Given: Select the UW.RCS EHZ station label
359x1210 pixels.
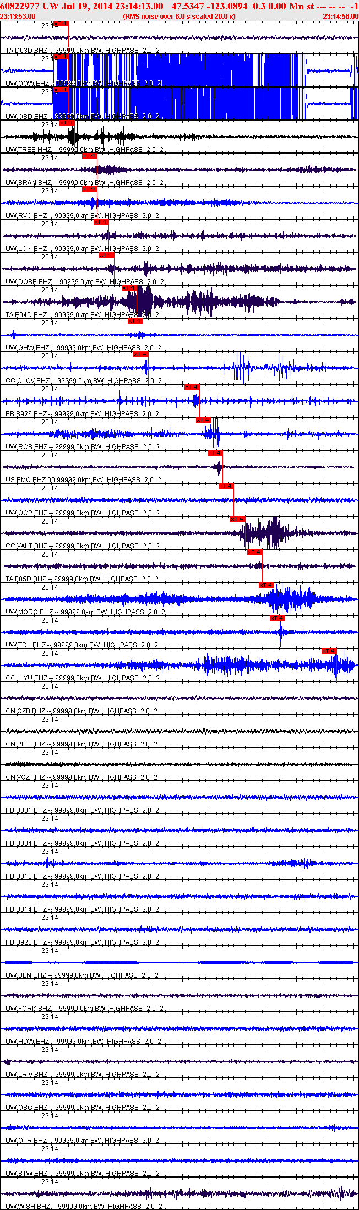Looking at the screenshot, I should tap(26, 447).
